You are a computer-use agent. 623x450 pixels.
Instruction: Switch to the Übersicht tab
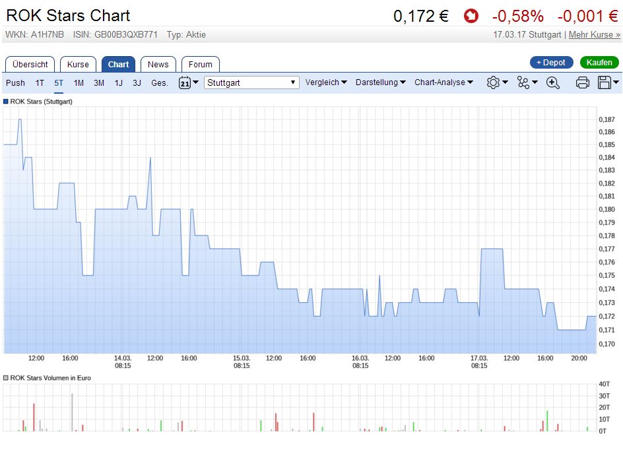[30, 65]
